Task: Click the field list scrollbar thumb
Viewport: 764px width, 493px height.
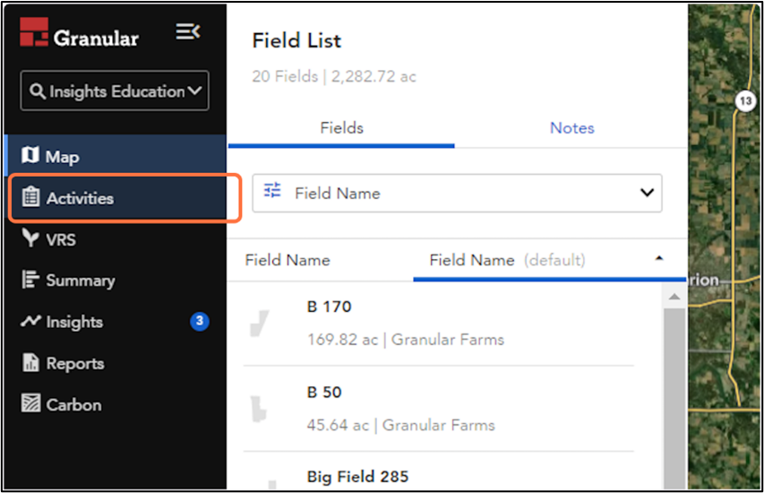Action: 674,397
